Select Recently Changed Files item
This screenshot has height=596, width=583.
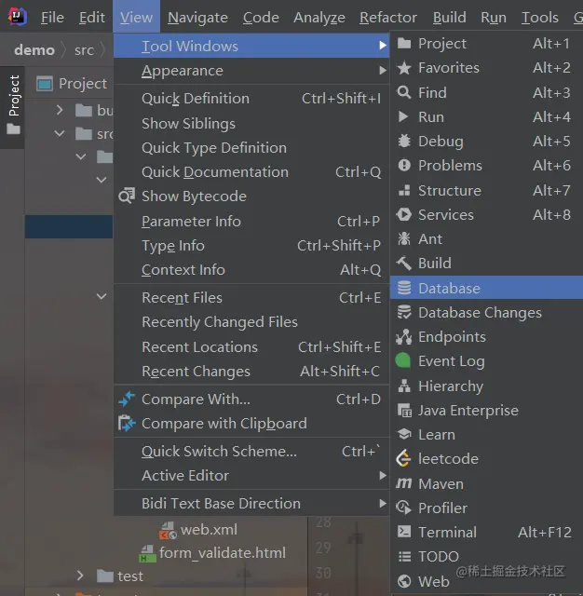tap(251, 322)
